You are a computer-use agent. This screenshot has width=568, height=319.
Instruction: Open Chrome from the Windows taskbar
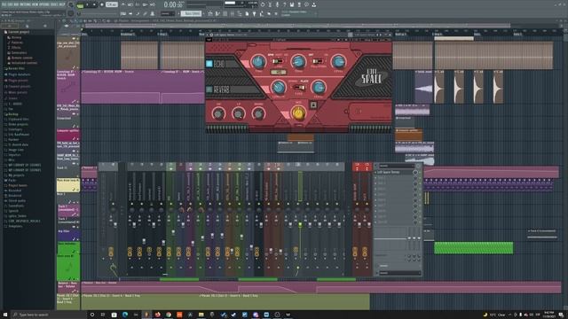point(169,315)
